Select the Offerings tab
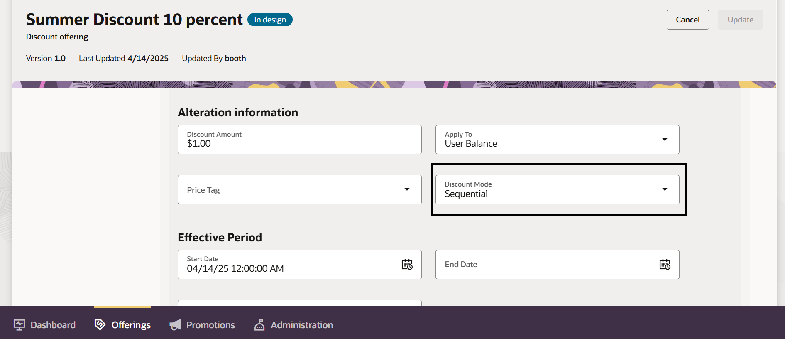785x339 pixels. 131,325
